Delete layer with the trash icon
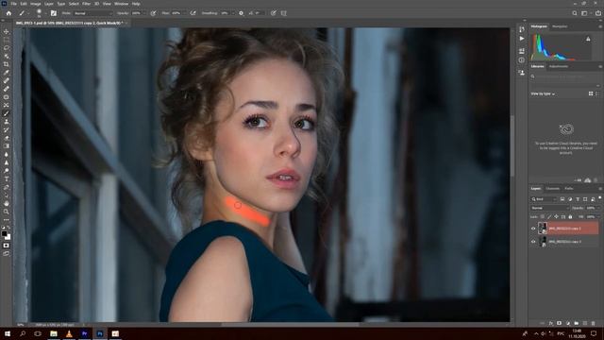The image size is (604, 340). pyautogui.click(x=594, y=323)
